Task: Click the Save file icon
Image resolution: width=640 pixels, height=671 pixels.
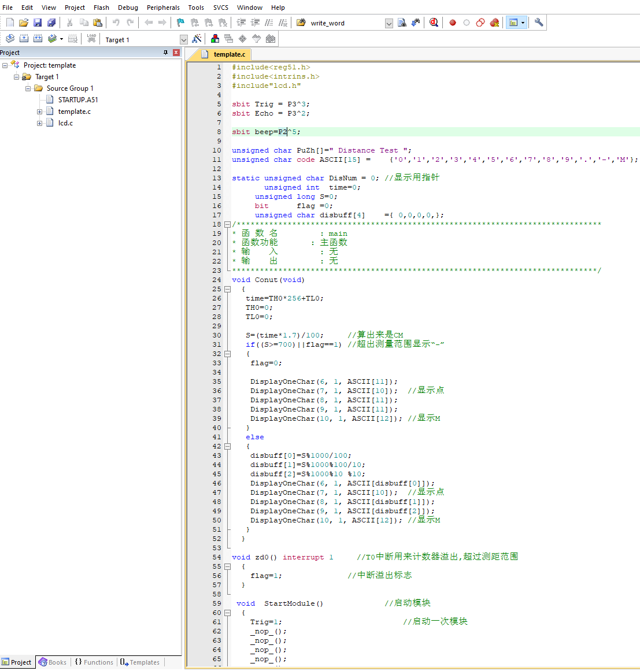Action: pyautogui.click(x=38, y=23)
